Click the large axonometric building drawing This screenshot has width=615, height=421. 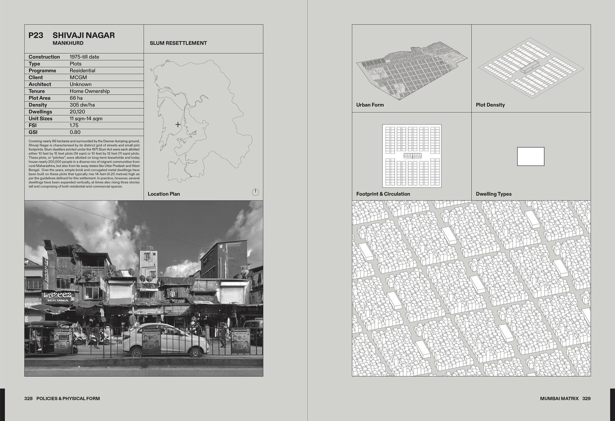pos(471,288)
